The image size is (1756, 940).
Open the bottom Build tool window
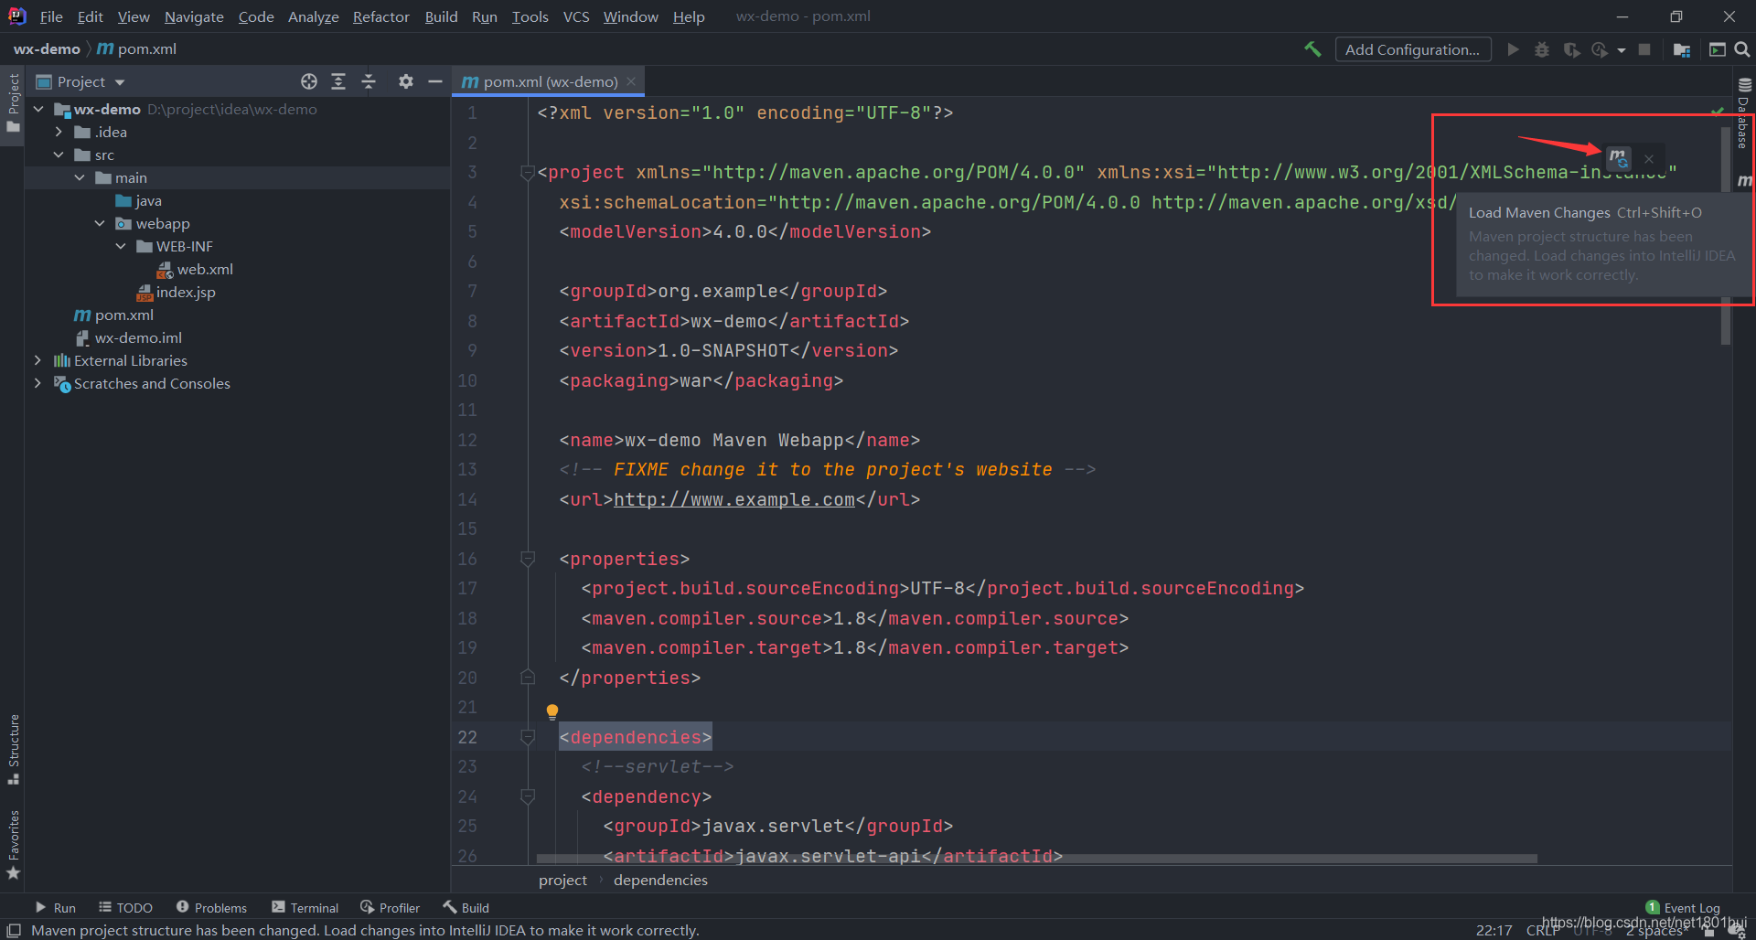[466, 907]
